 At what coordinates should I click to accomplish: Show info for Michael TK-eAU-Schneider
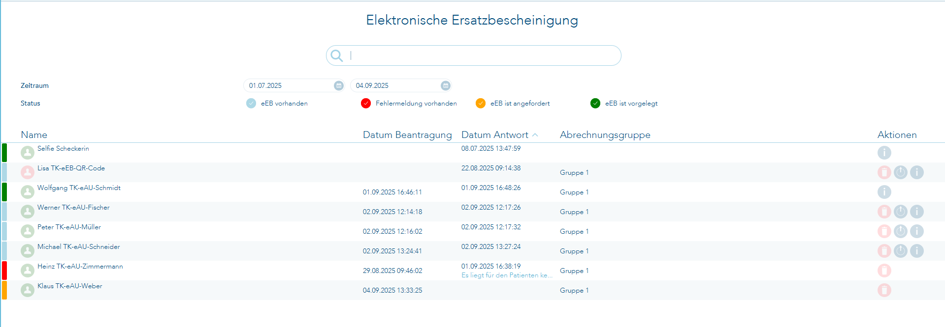(x=916, y=251)
